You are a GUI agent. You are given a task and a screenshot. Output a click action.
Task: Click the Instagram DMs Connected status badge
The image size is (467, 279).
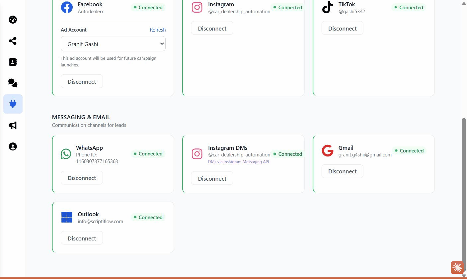coord(287,154)
